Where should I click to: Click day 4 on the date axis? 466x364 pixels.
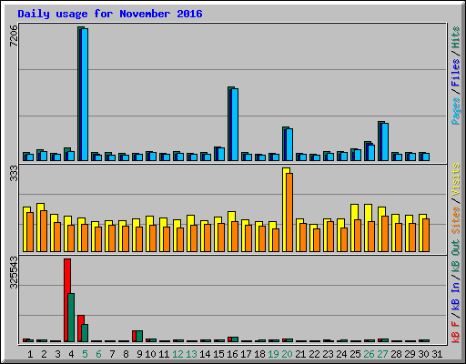pyautogui.click(x=71, y=354)
